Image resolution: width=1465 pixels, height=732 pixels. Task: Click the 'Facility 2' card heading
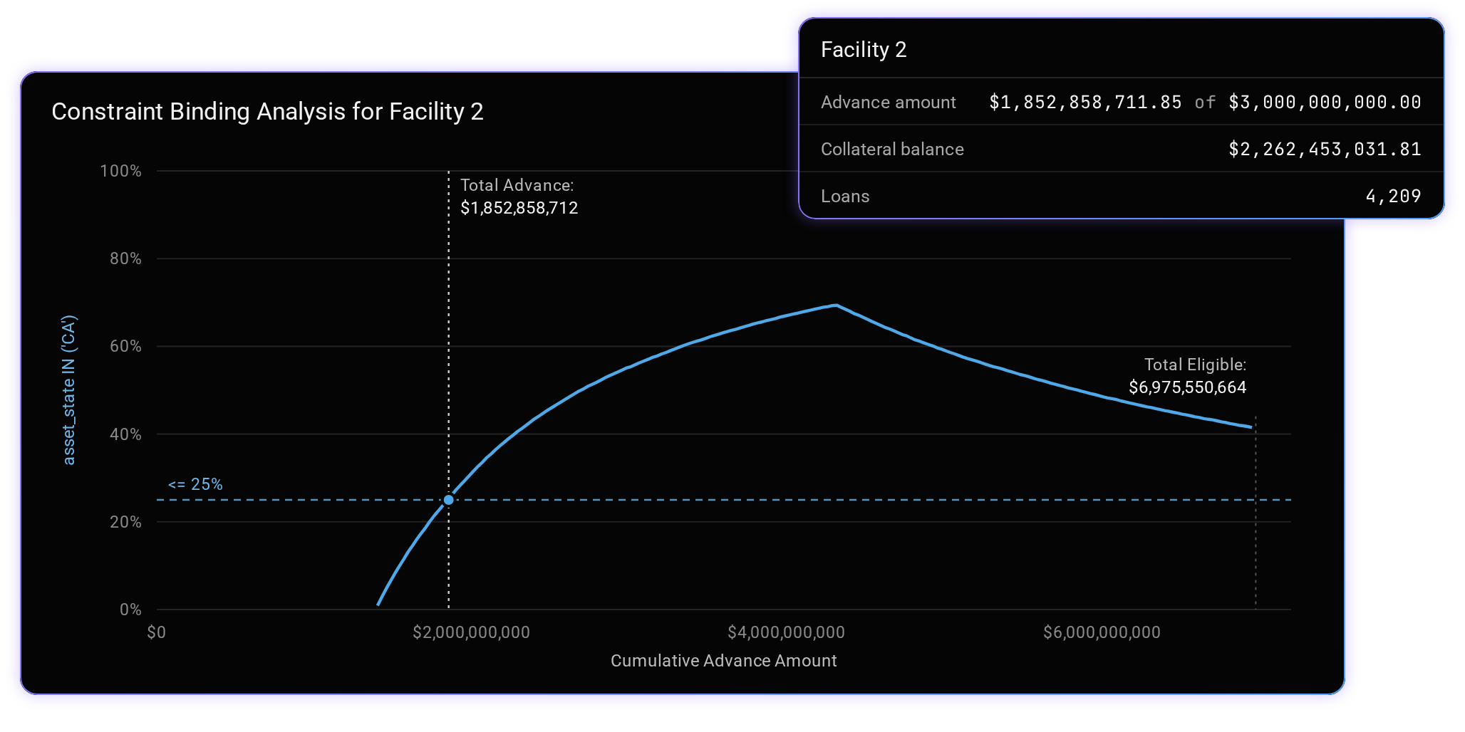coord(864,50)
